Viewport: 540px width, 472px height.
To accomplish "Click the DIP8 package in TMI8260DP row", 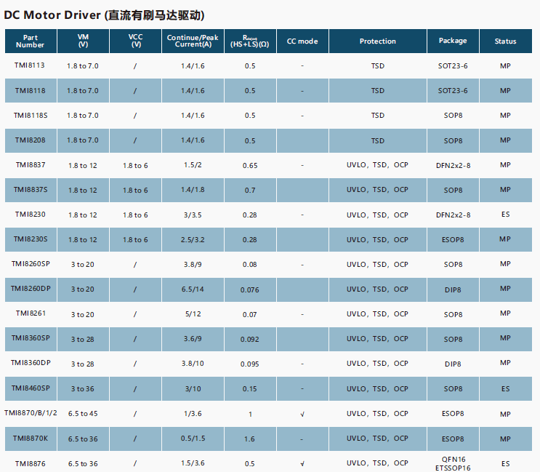I will [x=453, y=289].
